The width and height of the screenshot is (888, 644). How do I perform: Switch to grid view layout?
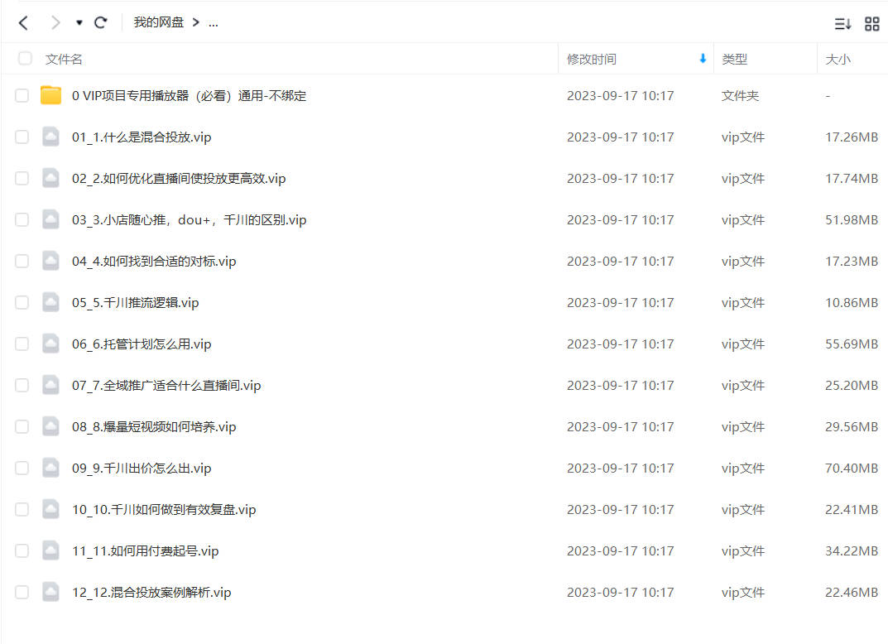point(872,23)
